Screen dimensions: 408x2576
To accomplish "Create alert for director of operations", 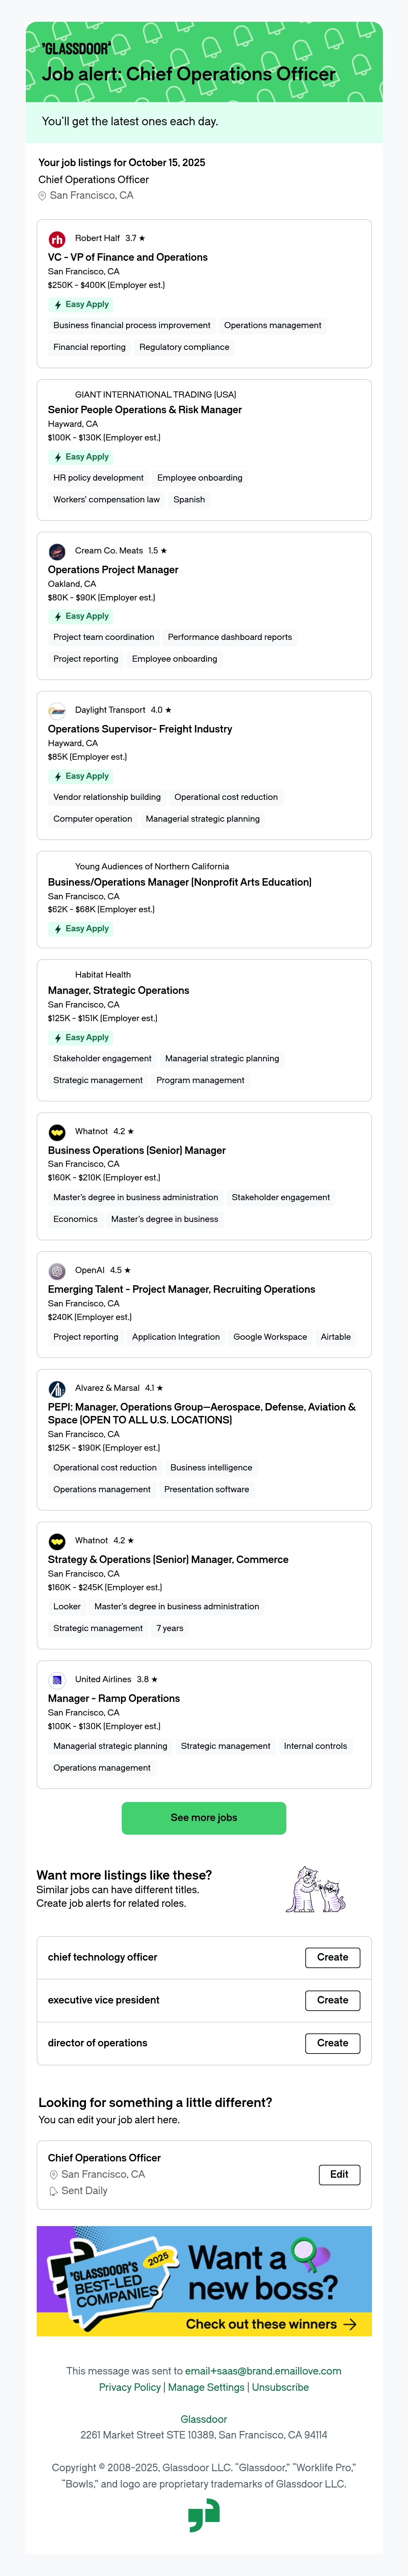I will (x=332, y=2043).
